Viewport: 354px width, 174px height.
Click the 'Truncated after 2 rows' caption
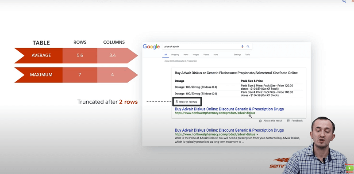click(108, 102)
